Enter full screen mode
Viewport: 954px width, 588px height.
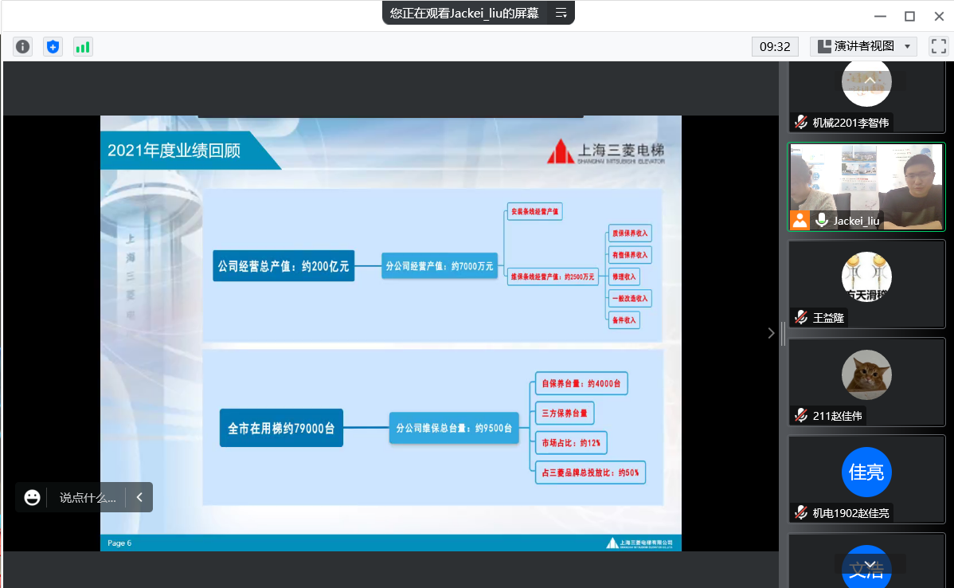(x=939, y=46)
